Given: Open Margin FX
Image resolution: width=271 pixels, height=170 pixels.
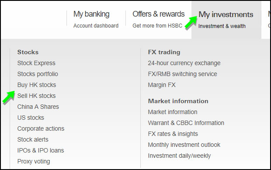Looking at the screenshot, I should (162, 85).
